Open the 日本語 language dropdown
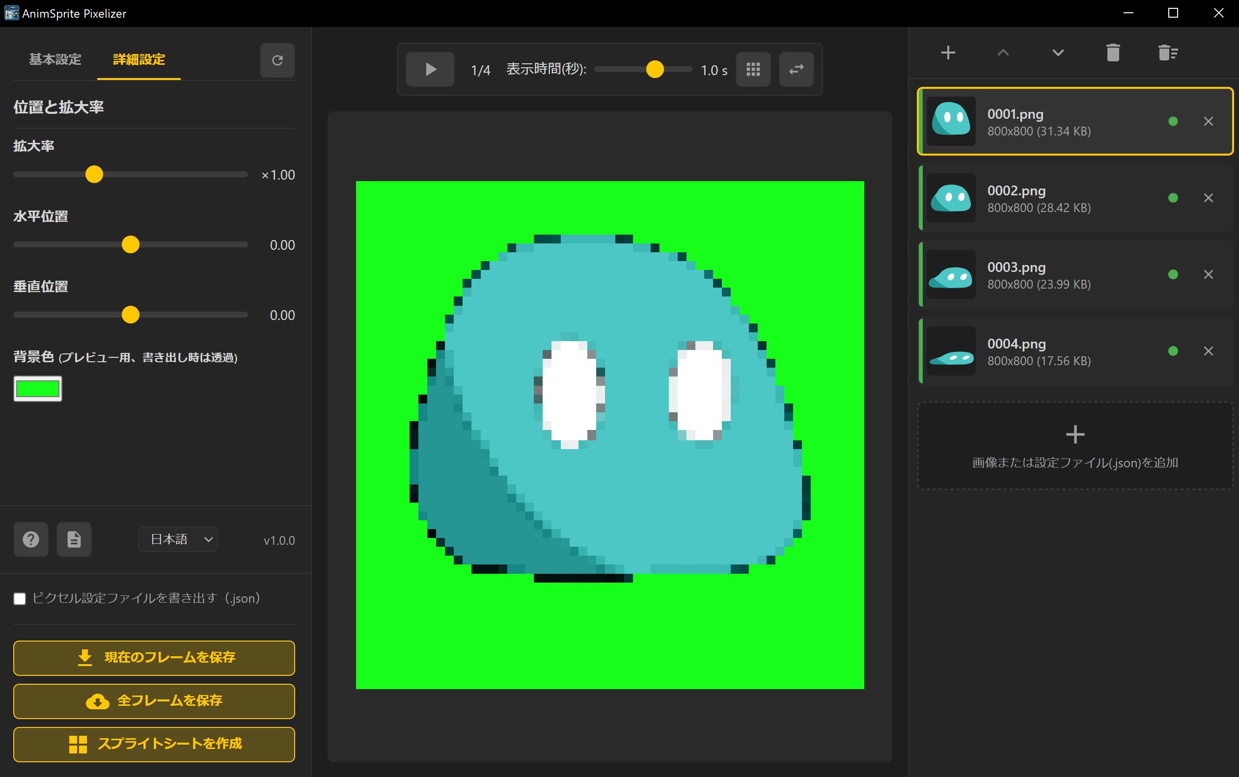Viewport: 1239px width, 777px height. 177,539
